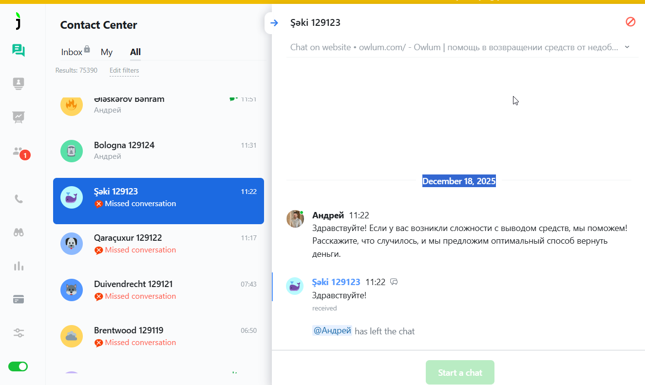Open the sliders settings icon in sidebar
The image size is (645, 385).
19,333
